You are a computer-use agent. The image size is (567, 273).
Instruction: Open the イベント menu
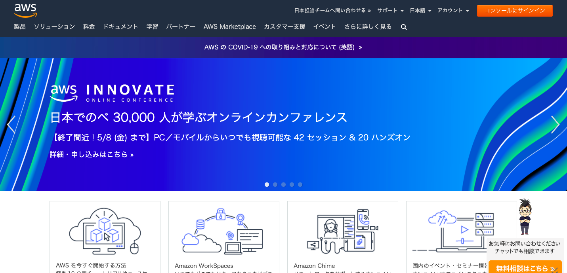(325, 27)
